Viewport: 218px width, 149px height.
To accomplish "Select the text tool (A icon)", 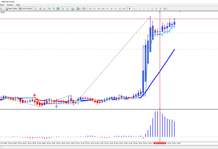I will pyautogui.click(x=156, y=9).
